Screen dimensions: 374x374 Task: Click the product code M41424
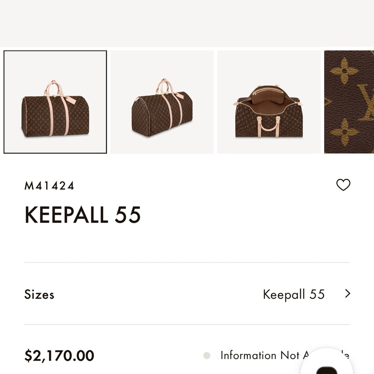point(49,185)
